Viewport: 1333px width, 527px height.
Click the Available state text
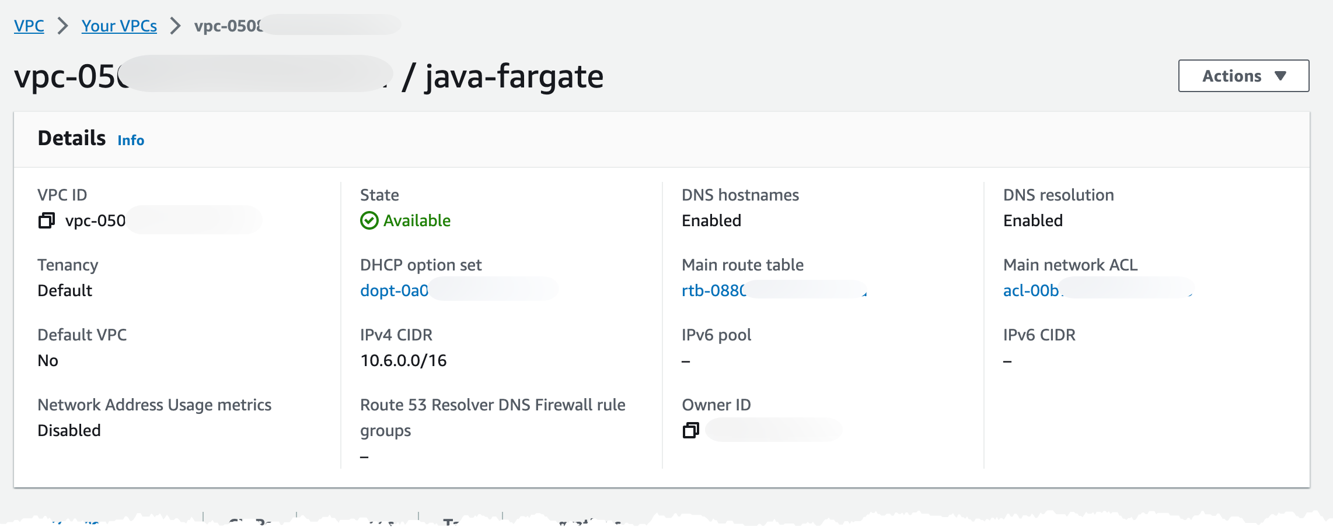tap(417, 220)
